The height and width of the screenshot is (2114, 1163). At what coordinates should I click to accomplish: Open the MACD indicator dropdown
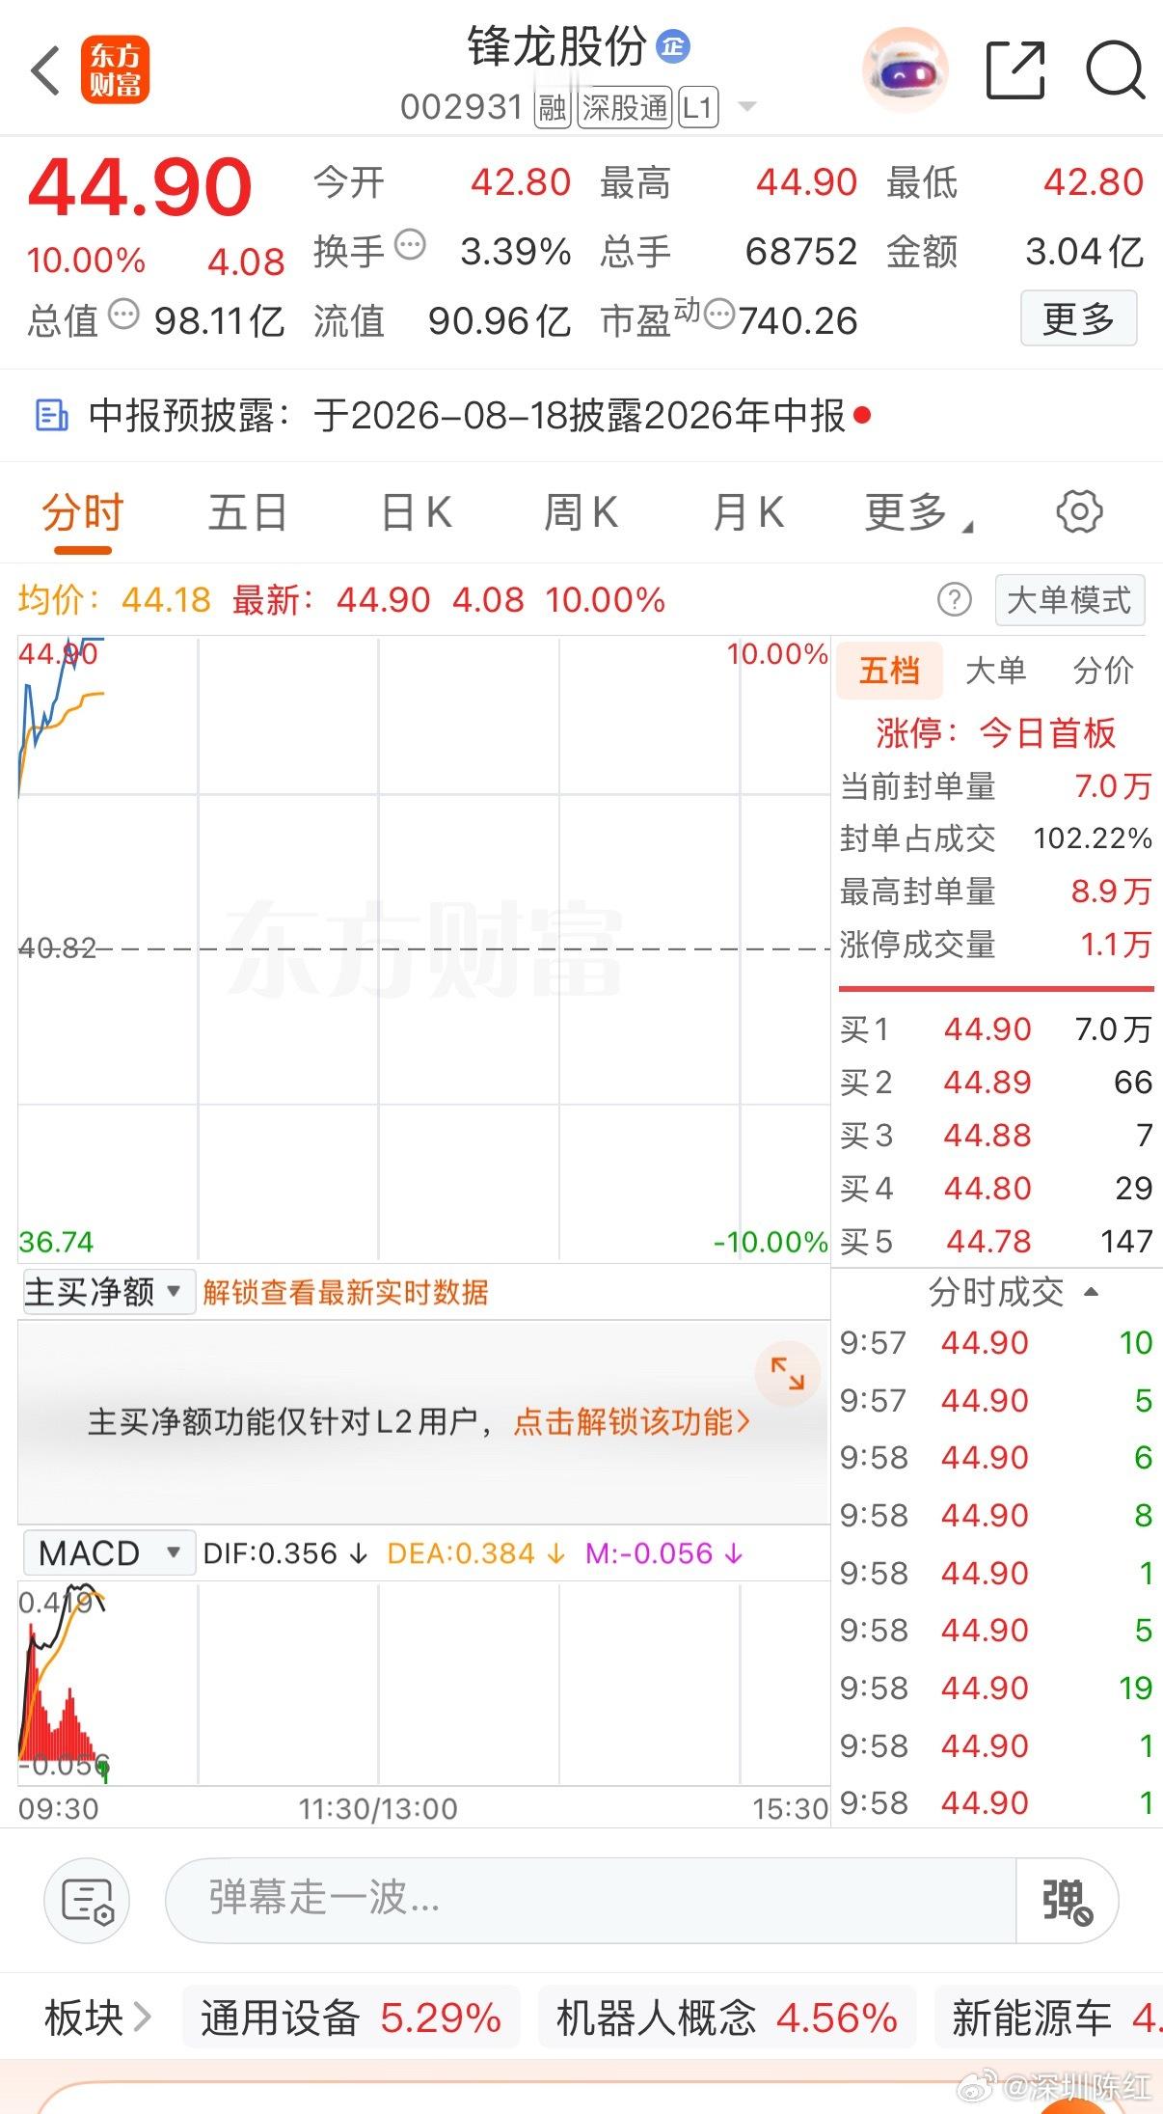[x=108, y=1553]
